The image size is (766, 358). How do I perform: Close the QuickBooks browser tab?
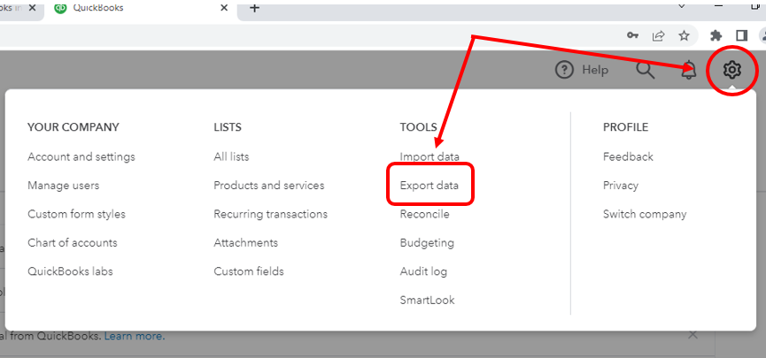click(224, 8)
